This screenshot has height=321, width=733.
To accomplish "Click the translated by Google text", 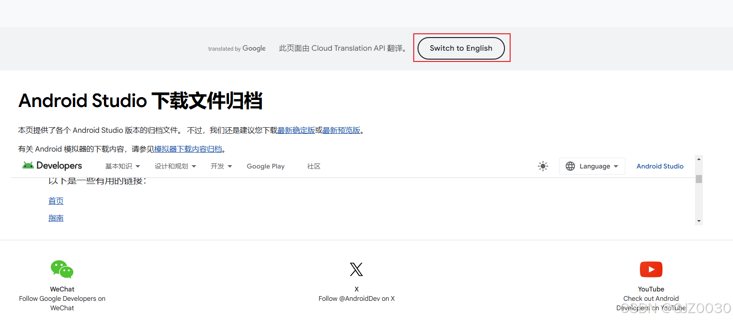I will (x=237, y=48).
